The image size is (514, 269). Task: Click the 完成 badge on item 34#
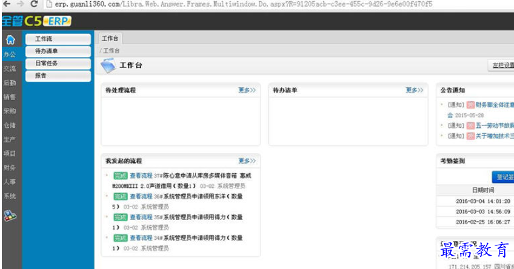[x=120, y=237]
